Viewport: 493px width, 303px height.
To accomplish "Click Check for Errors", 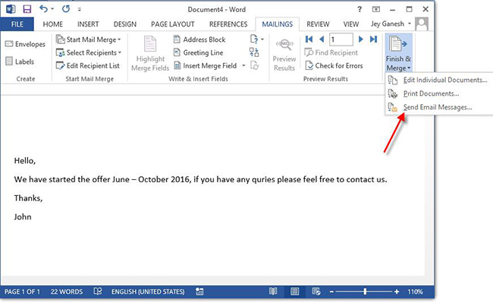I will point(334,66).
